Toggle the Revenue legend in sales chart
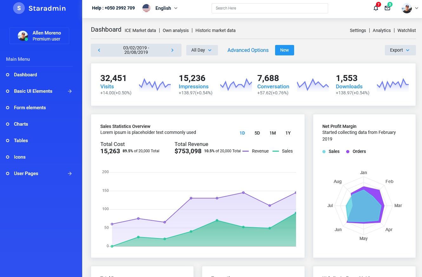Image resolution: width=422 pixels, height=277 pixels. pos(256,151)
